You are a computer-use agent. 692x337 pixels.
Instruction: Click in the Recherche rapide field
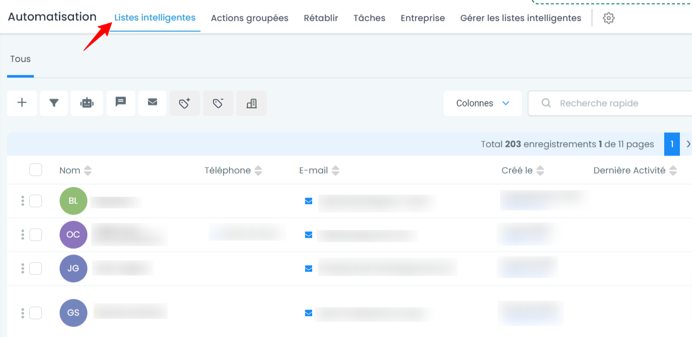click(x=610, y=103)
